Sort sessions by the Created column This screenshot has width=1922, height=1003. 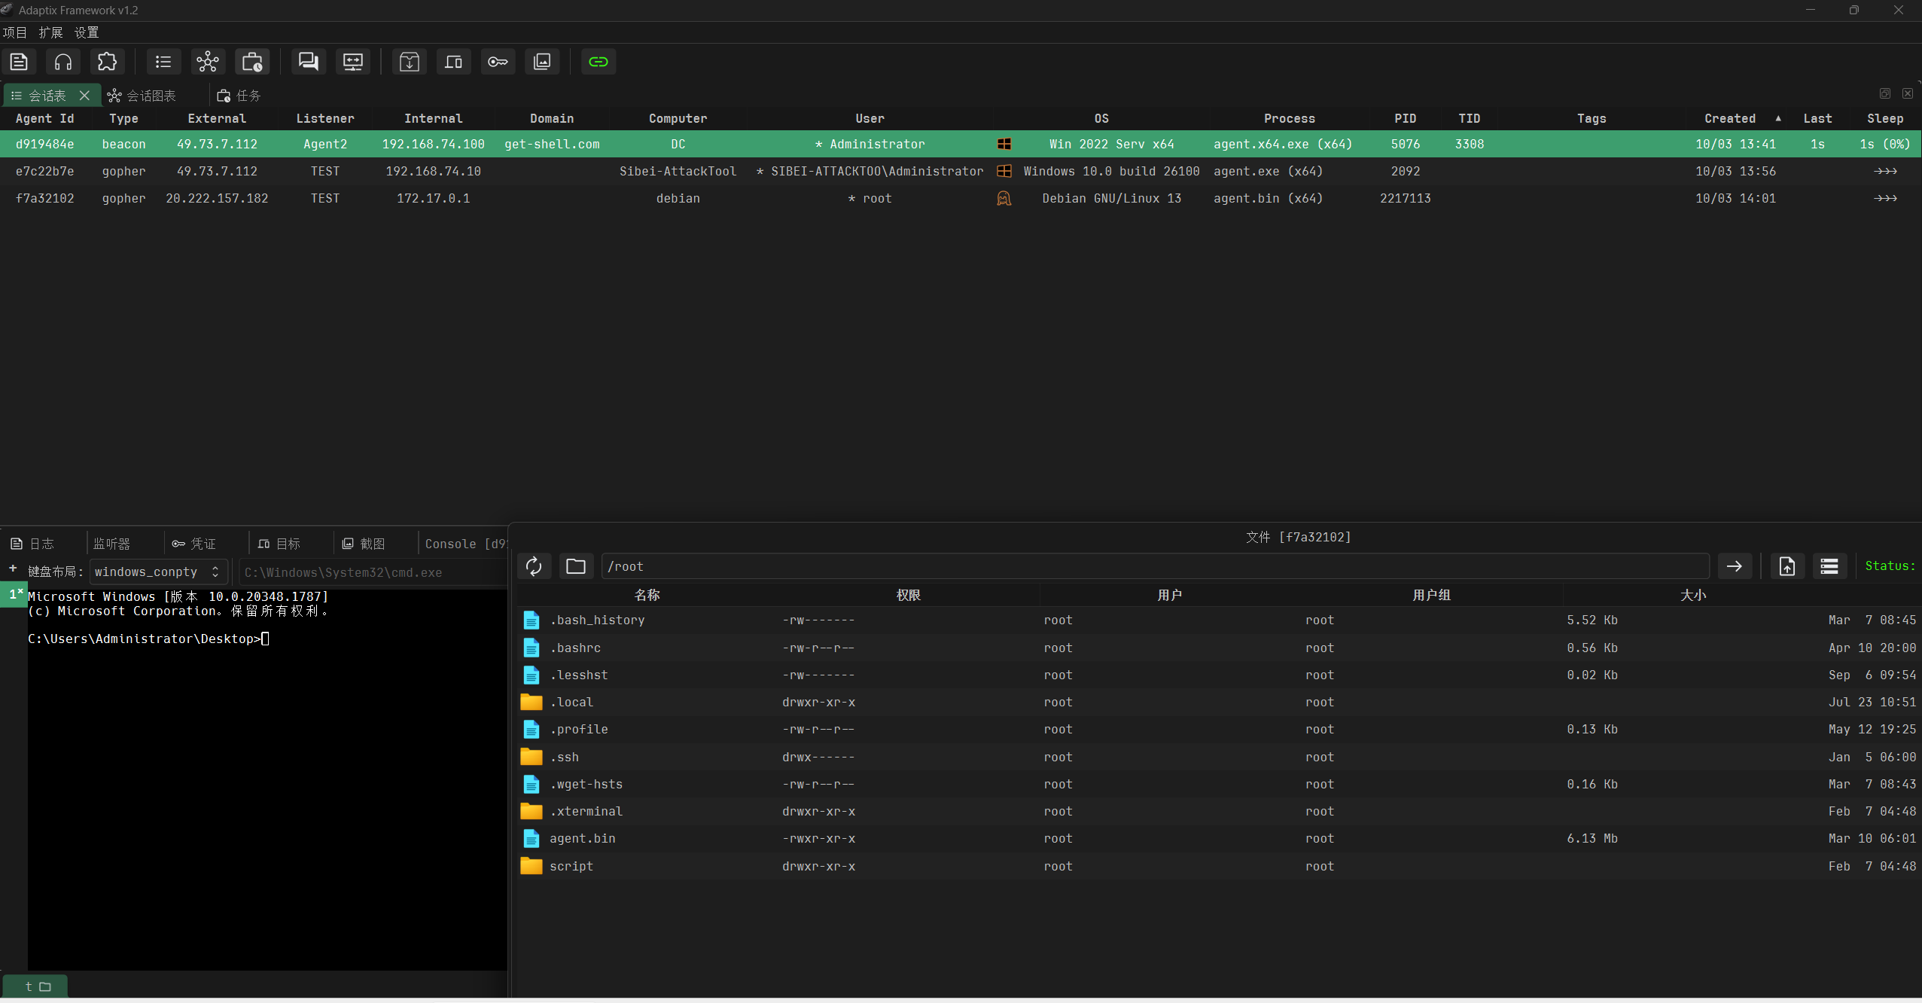pos(1730,118)
